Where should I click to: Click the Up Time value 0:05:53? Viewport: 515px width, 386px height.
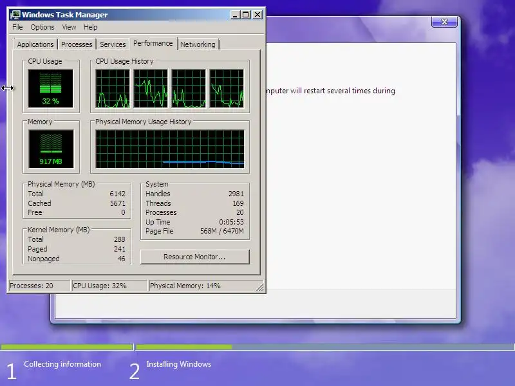pos(232,222)
